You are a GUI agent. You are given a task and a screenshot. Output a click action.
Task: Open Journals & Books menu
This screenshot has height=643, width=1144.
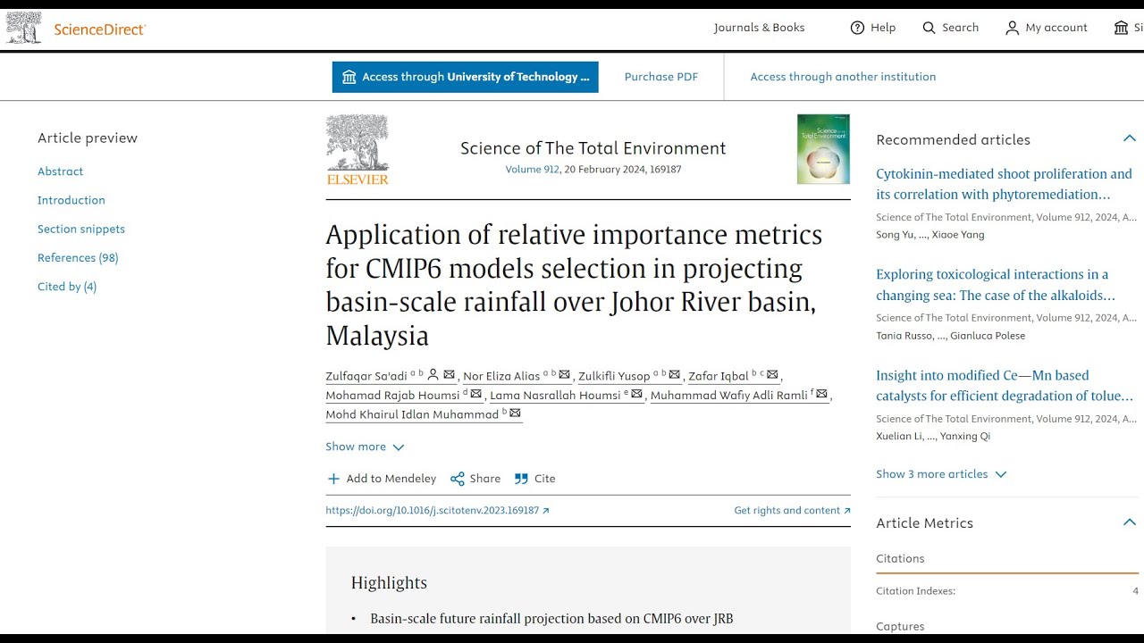760,28
